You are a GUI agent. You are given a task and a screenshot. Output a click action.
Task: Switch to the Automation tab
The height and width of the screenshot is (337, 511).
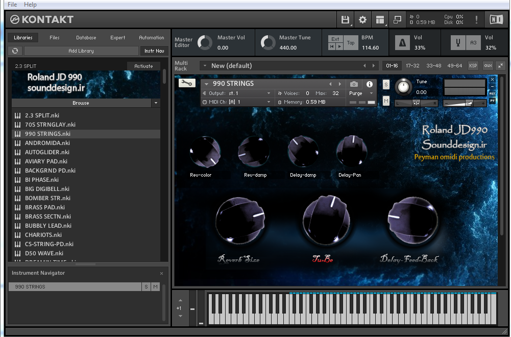pyautogui.click(x=152, y=38)
